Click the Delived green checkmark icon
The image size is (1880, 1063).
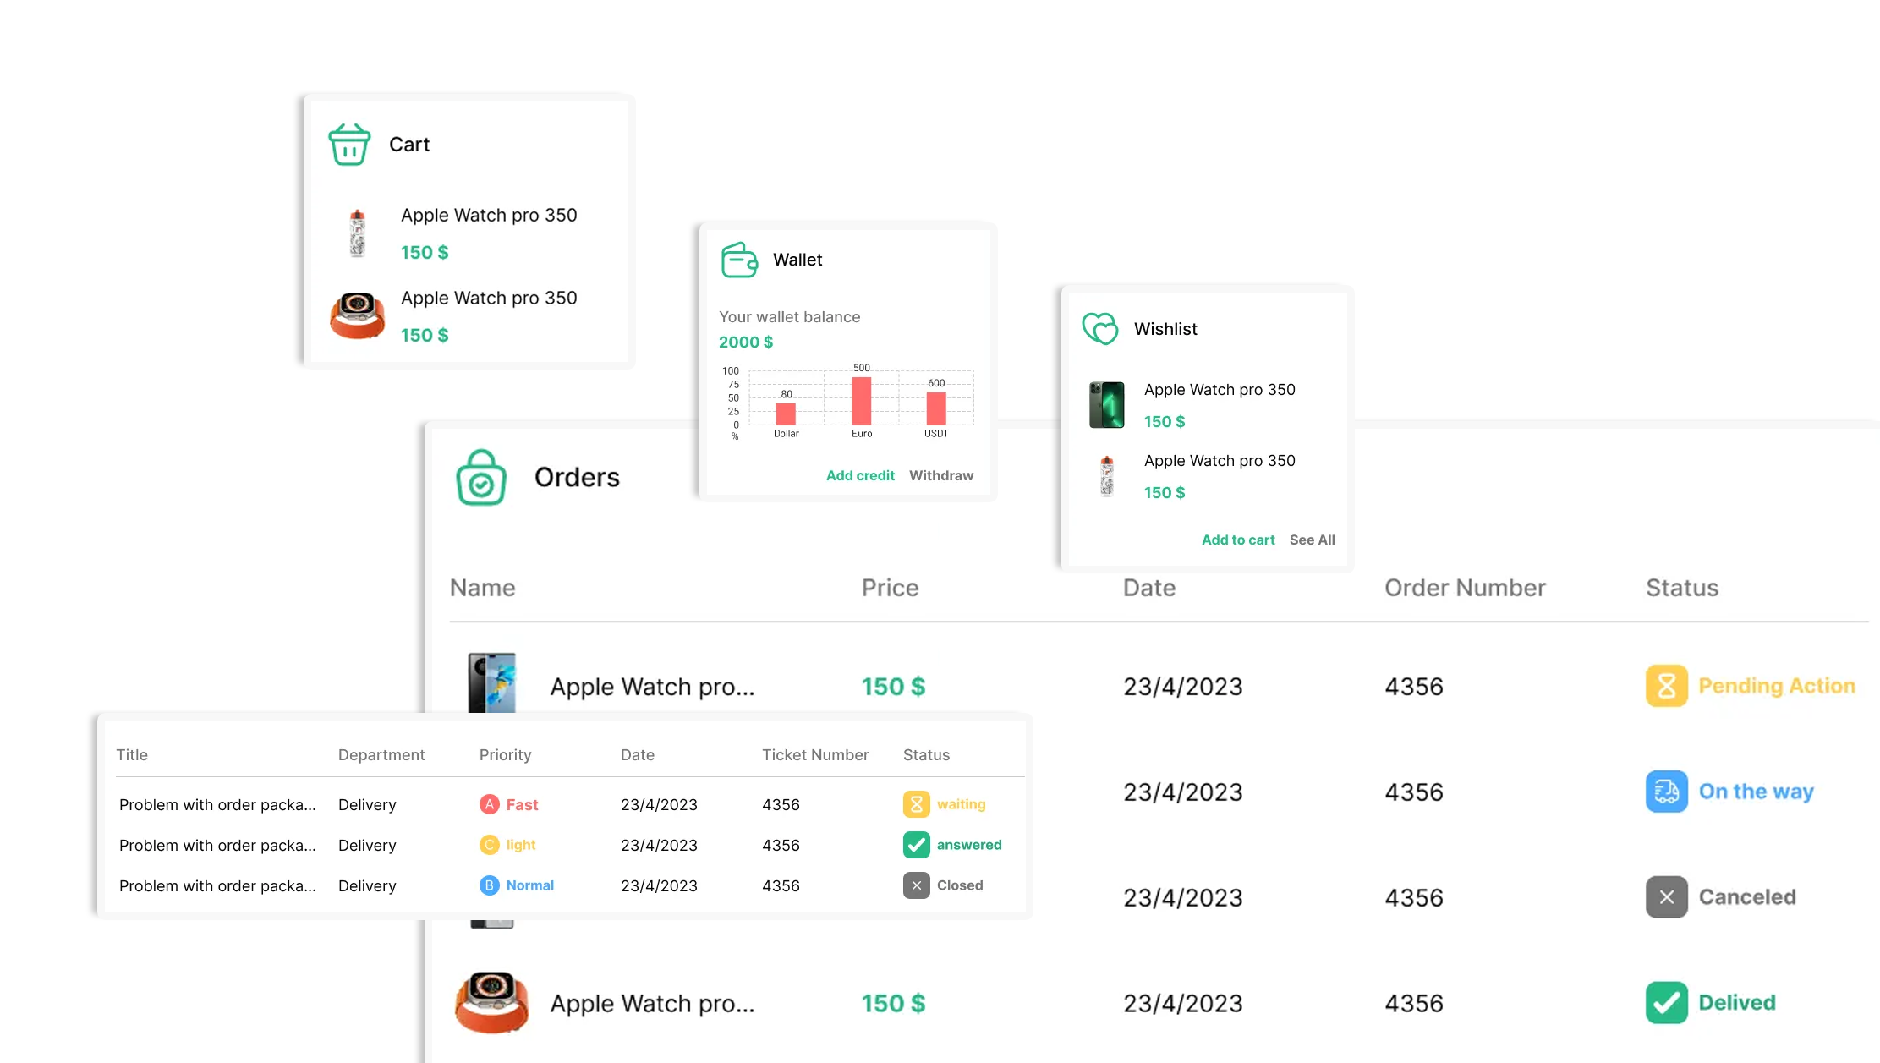coord(1665,1003)
